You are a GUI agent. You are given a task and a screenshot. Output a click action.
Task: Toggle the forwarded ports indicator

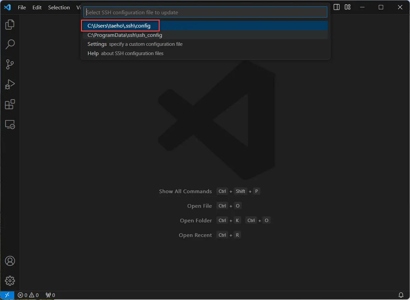(x=50, y=295)
